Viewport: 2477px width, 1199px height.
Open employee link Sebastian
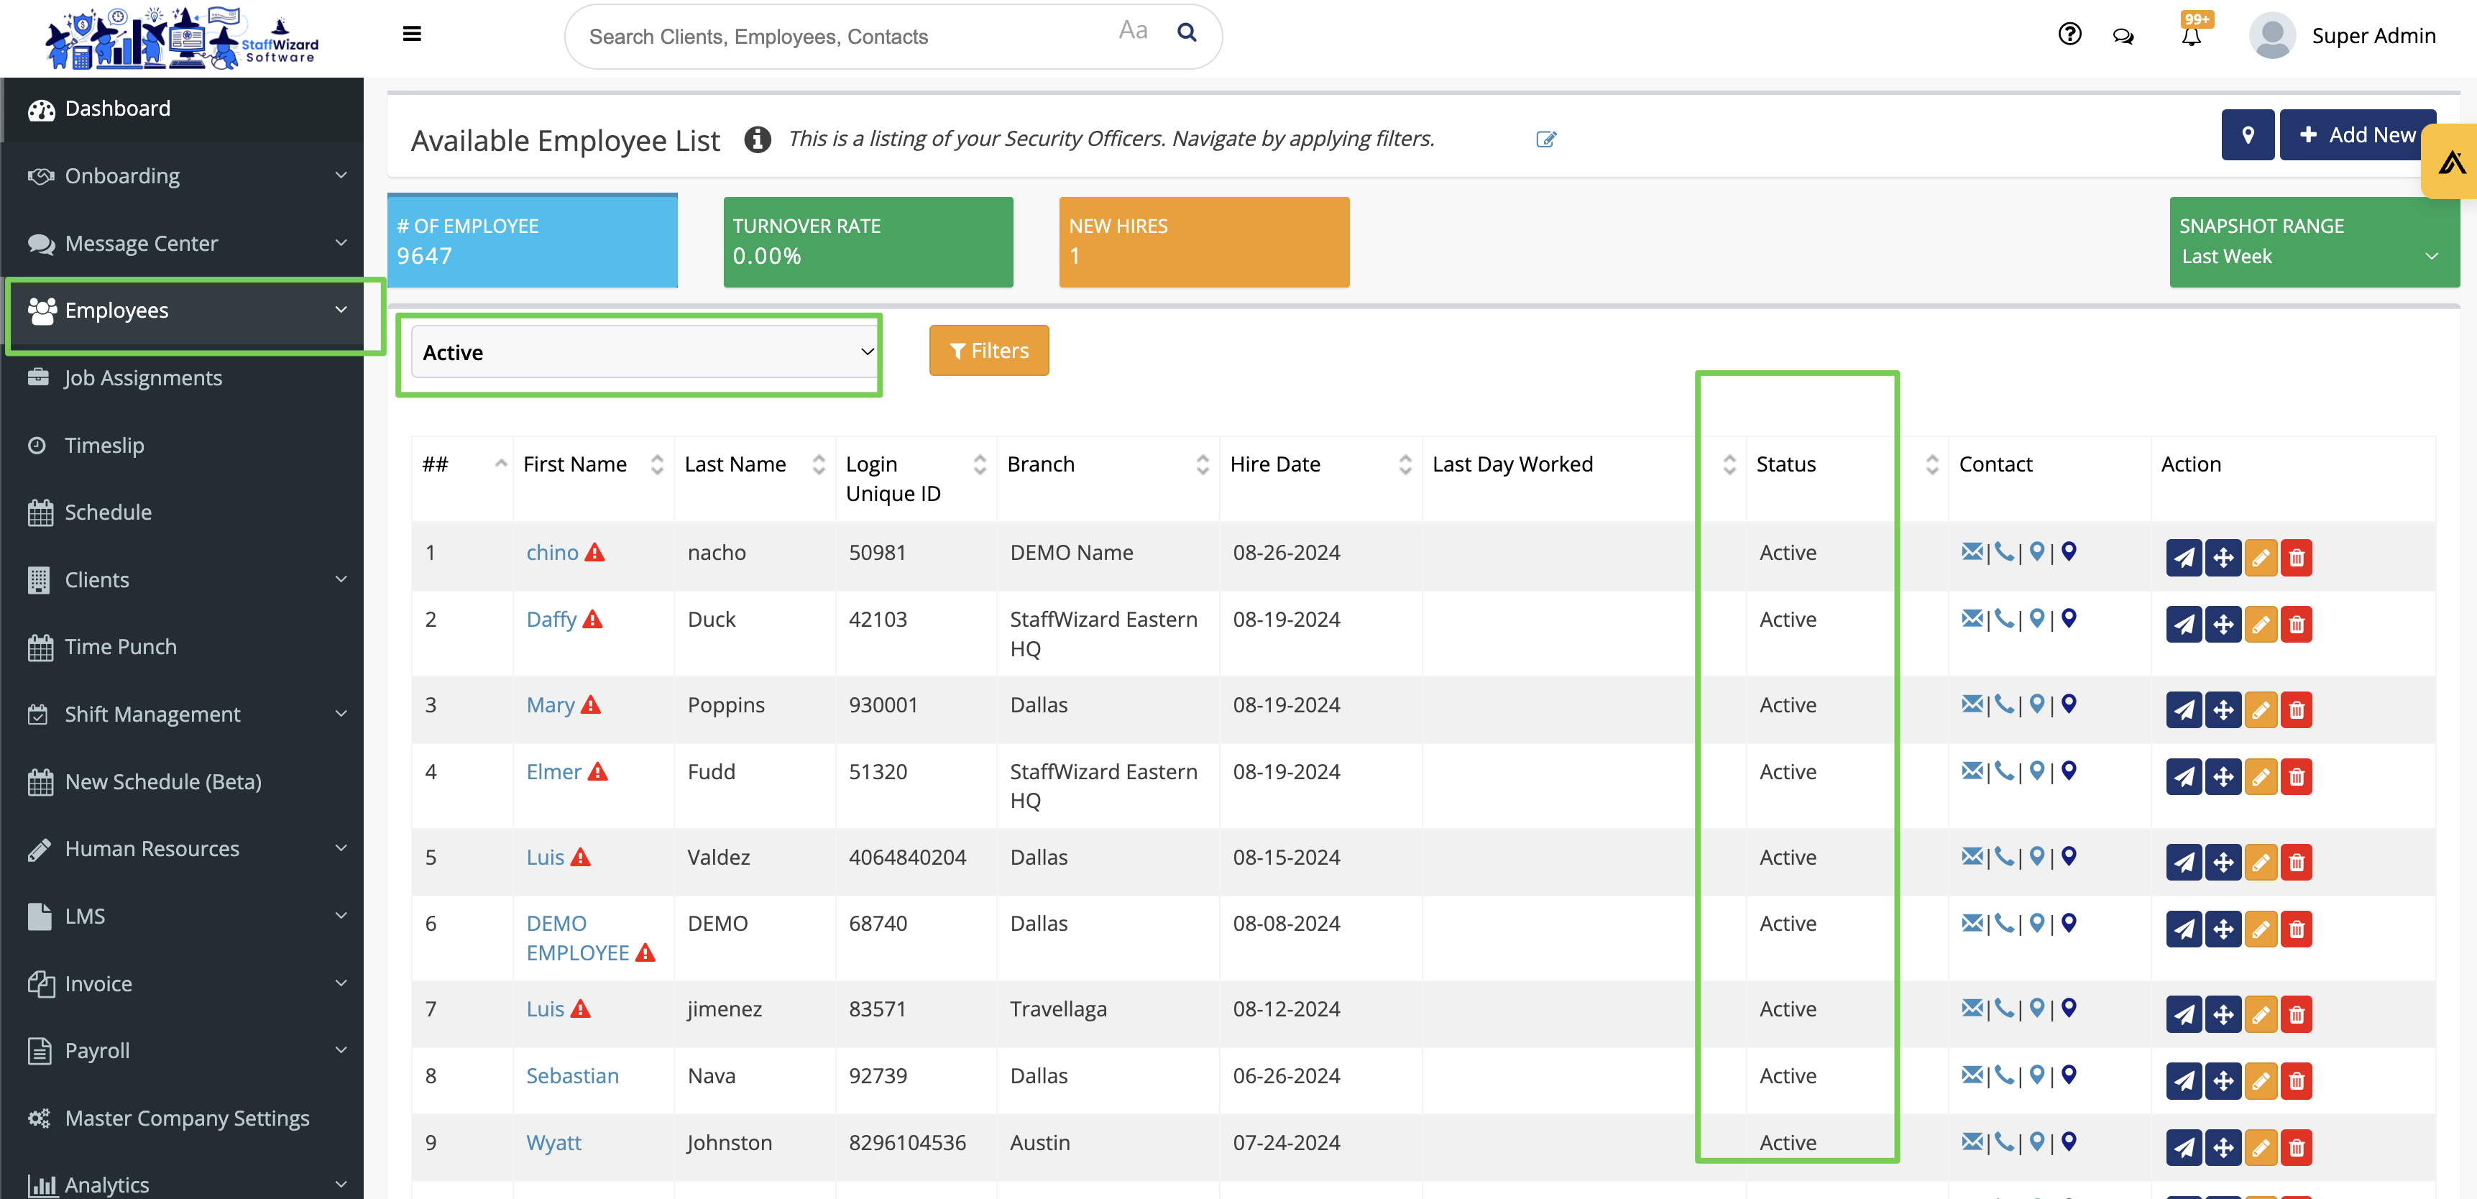pos(572,1076)
